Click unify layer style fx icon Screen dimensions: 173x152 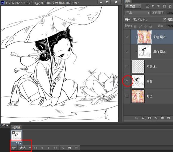tap(145, 19)
